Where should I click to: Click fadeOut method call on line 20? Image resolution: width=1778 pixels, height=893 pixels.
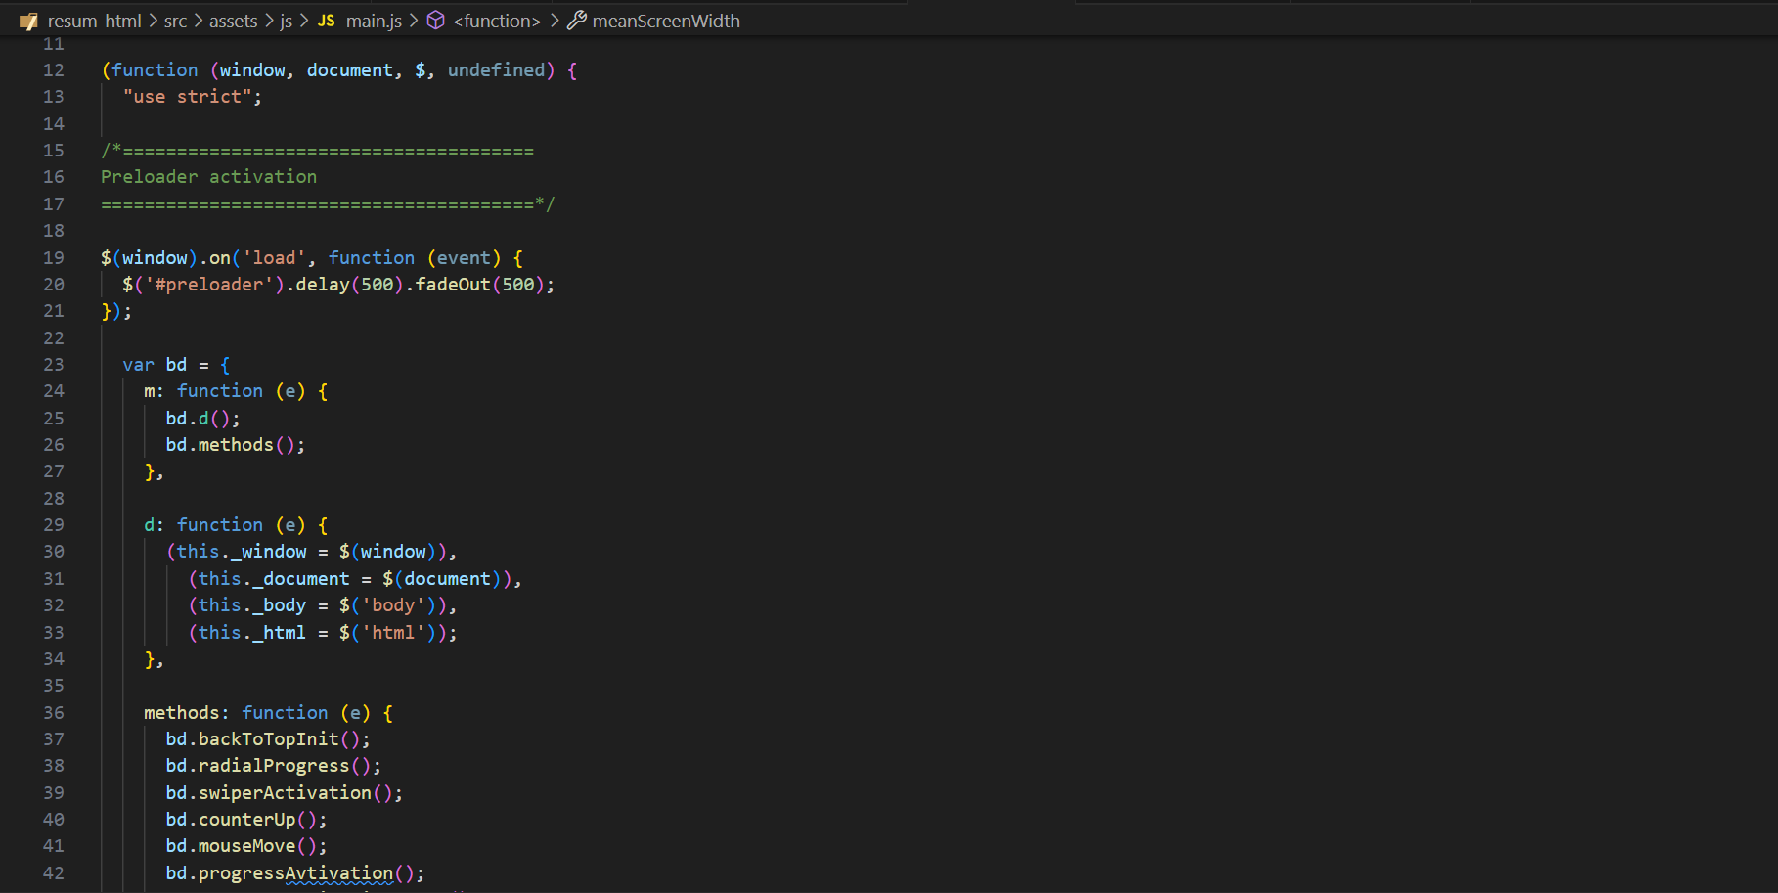tap(453, 285)
